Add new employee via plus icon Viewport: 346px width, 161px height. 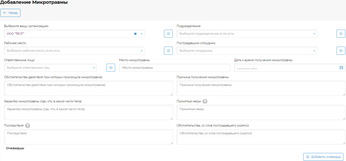point(341,51)
